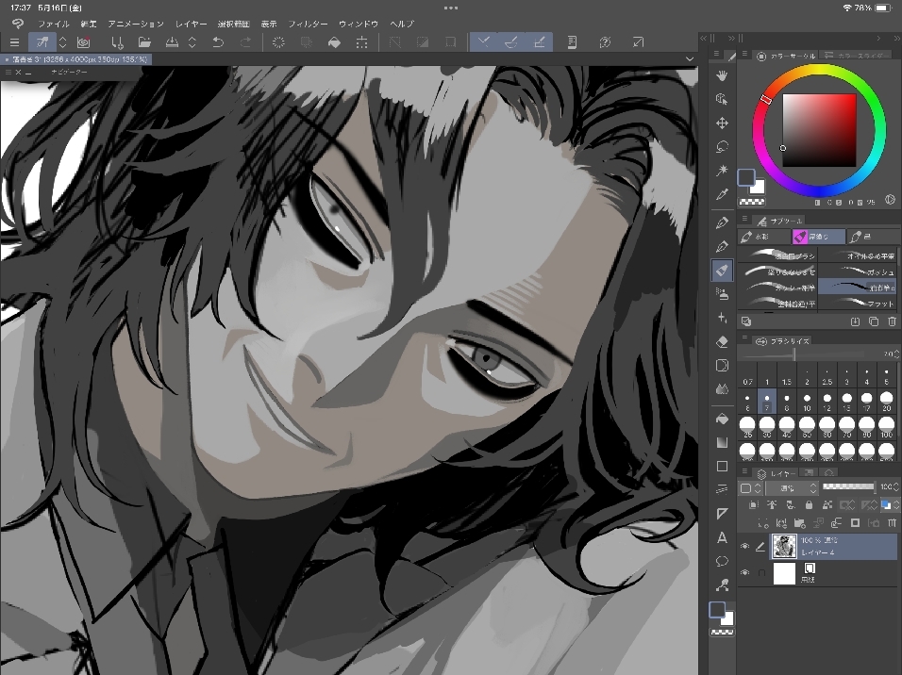
Task: Toggle visibility of the 用紙 paper layer
Action: (x=744, y=573)
